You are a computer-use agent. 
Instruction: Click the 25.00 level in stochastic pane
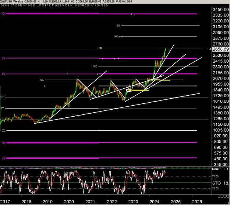215,188
